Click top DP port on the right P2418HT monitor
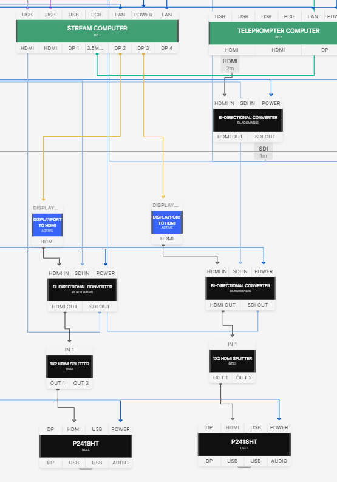 point(209,427)
